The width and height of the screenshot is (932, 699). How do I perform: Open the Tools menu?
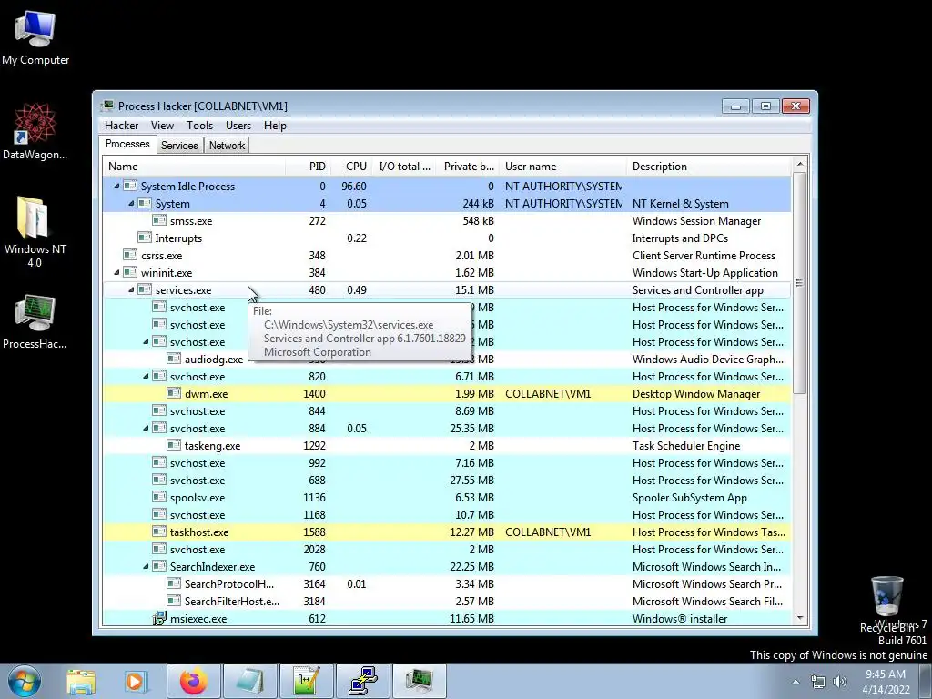coord(199,126)
